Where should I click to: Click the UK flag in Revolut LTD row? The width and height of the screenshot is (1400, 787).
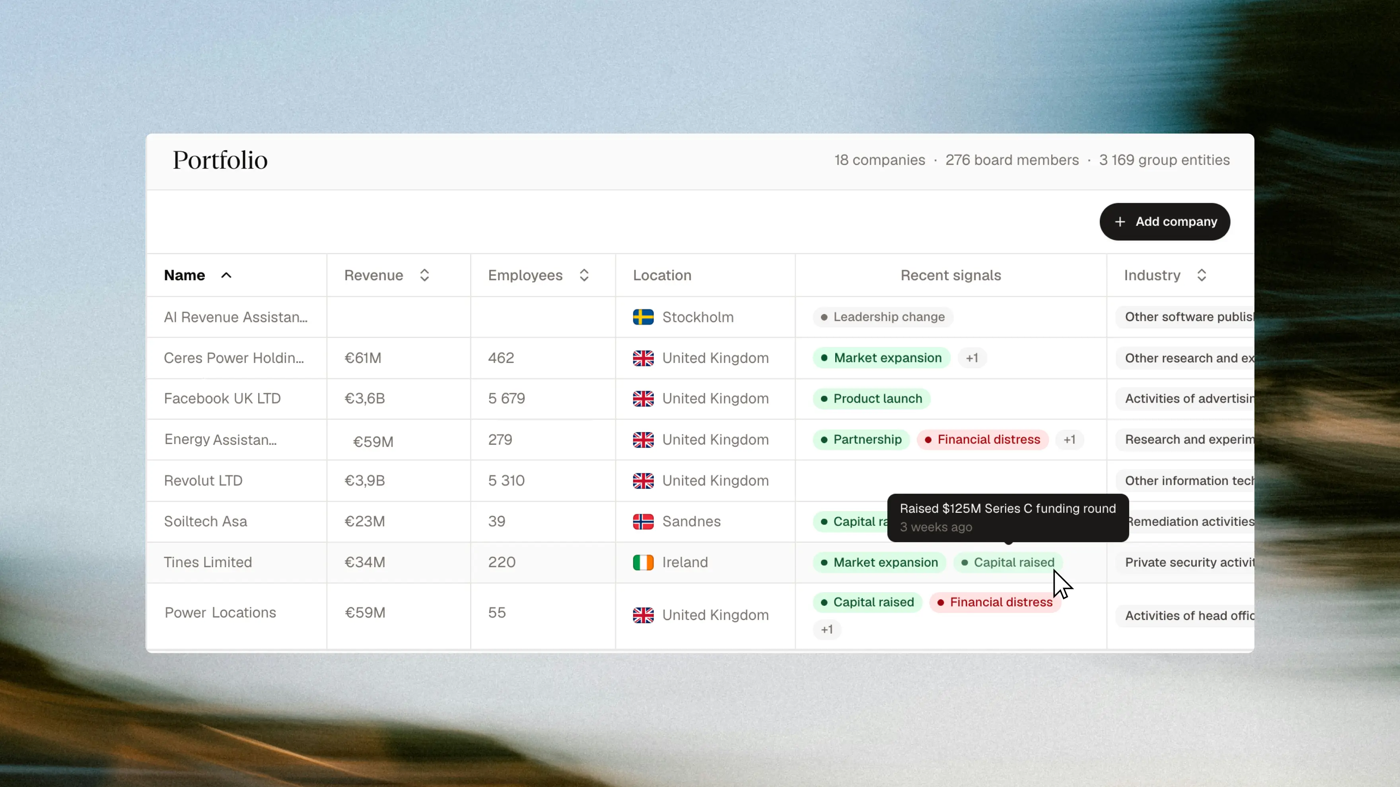point(643,481)
